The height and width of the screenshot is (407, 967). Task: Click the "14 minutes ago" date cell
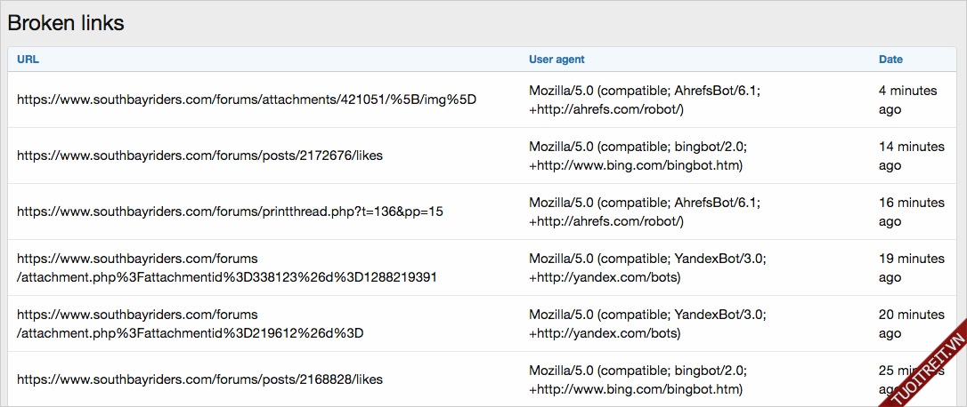pos(911,156)
